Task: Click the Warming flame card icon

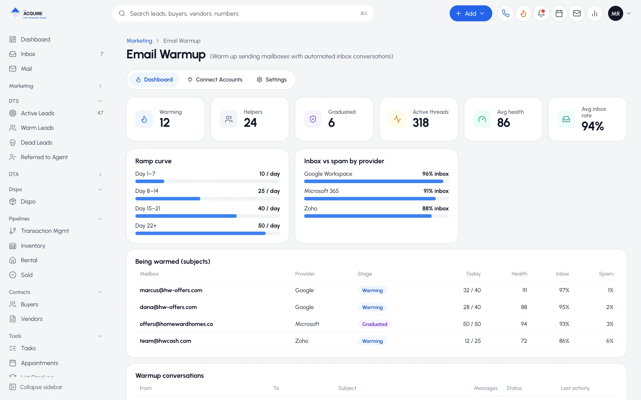Action: [x=144, y=119]
